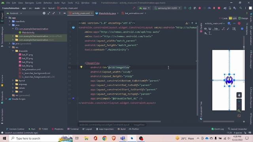
Task: Open Google Chrome from taskbar
Action: (x=104, y=138)
